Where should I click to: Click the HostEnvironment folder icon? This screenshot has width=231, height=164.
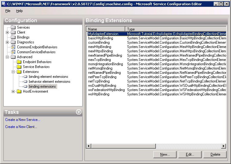coord(19,91)
